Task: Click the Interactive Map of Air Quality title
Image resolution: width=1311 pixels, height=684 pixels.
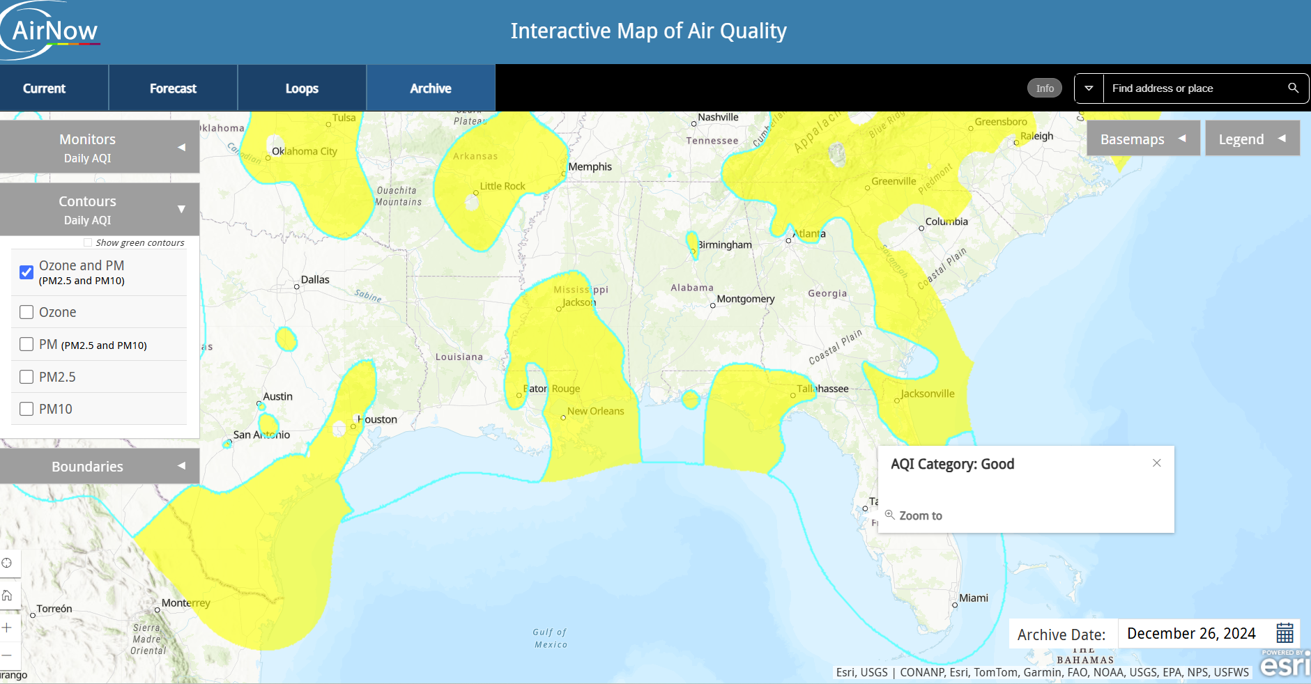Action: pyautogui.click(x=648, y=31)
